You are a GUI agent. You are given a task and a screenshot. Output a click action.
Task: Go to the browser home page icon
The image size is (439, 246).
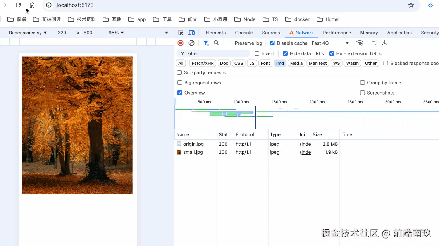click(x=32, y=5)
